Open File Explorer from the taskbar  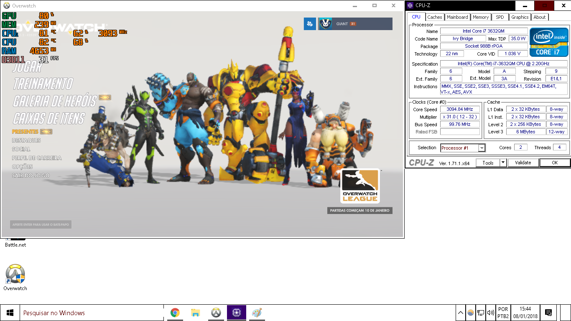(195, 313)
